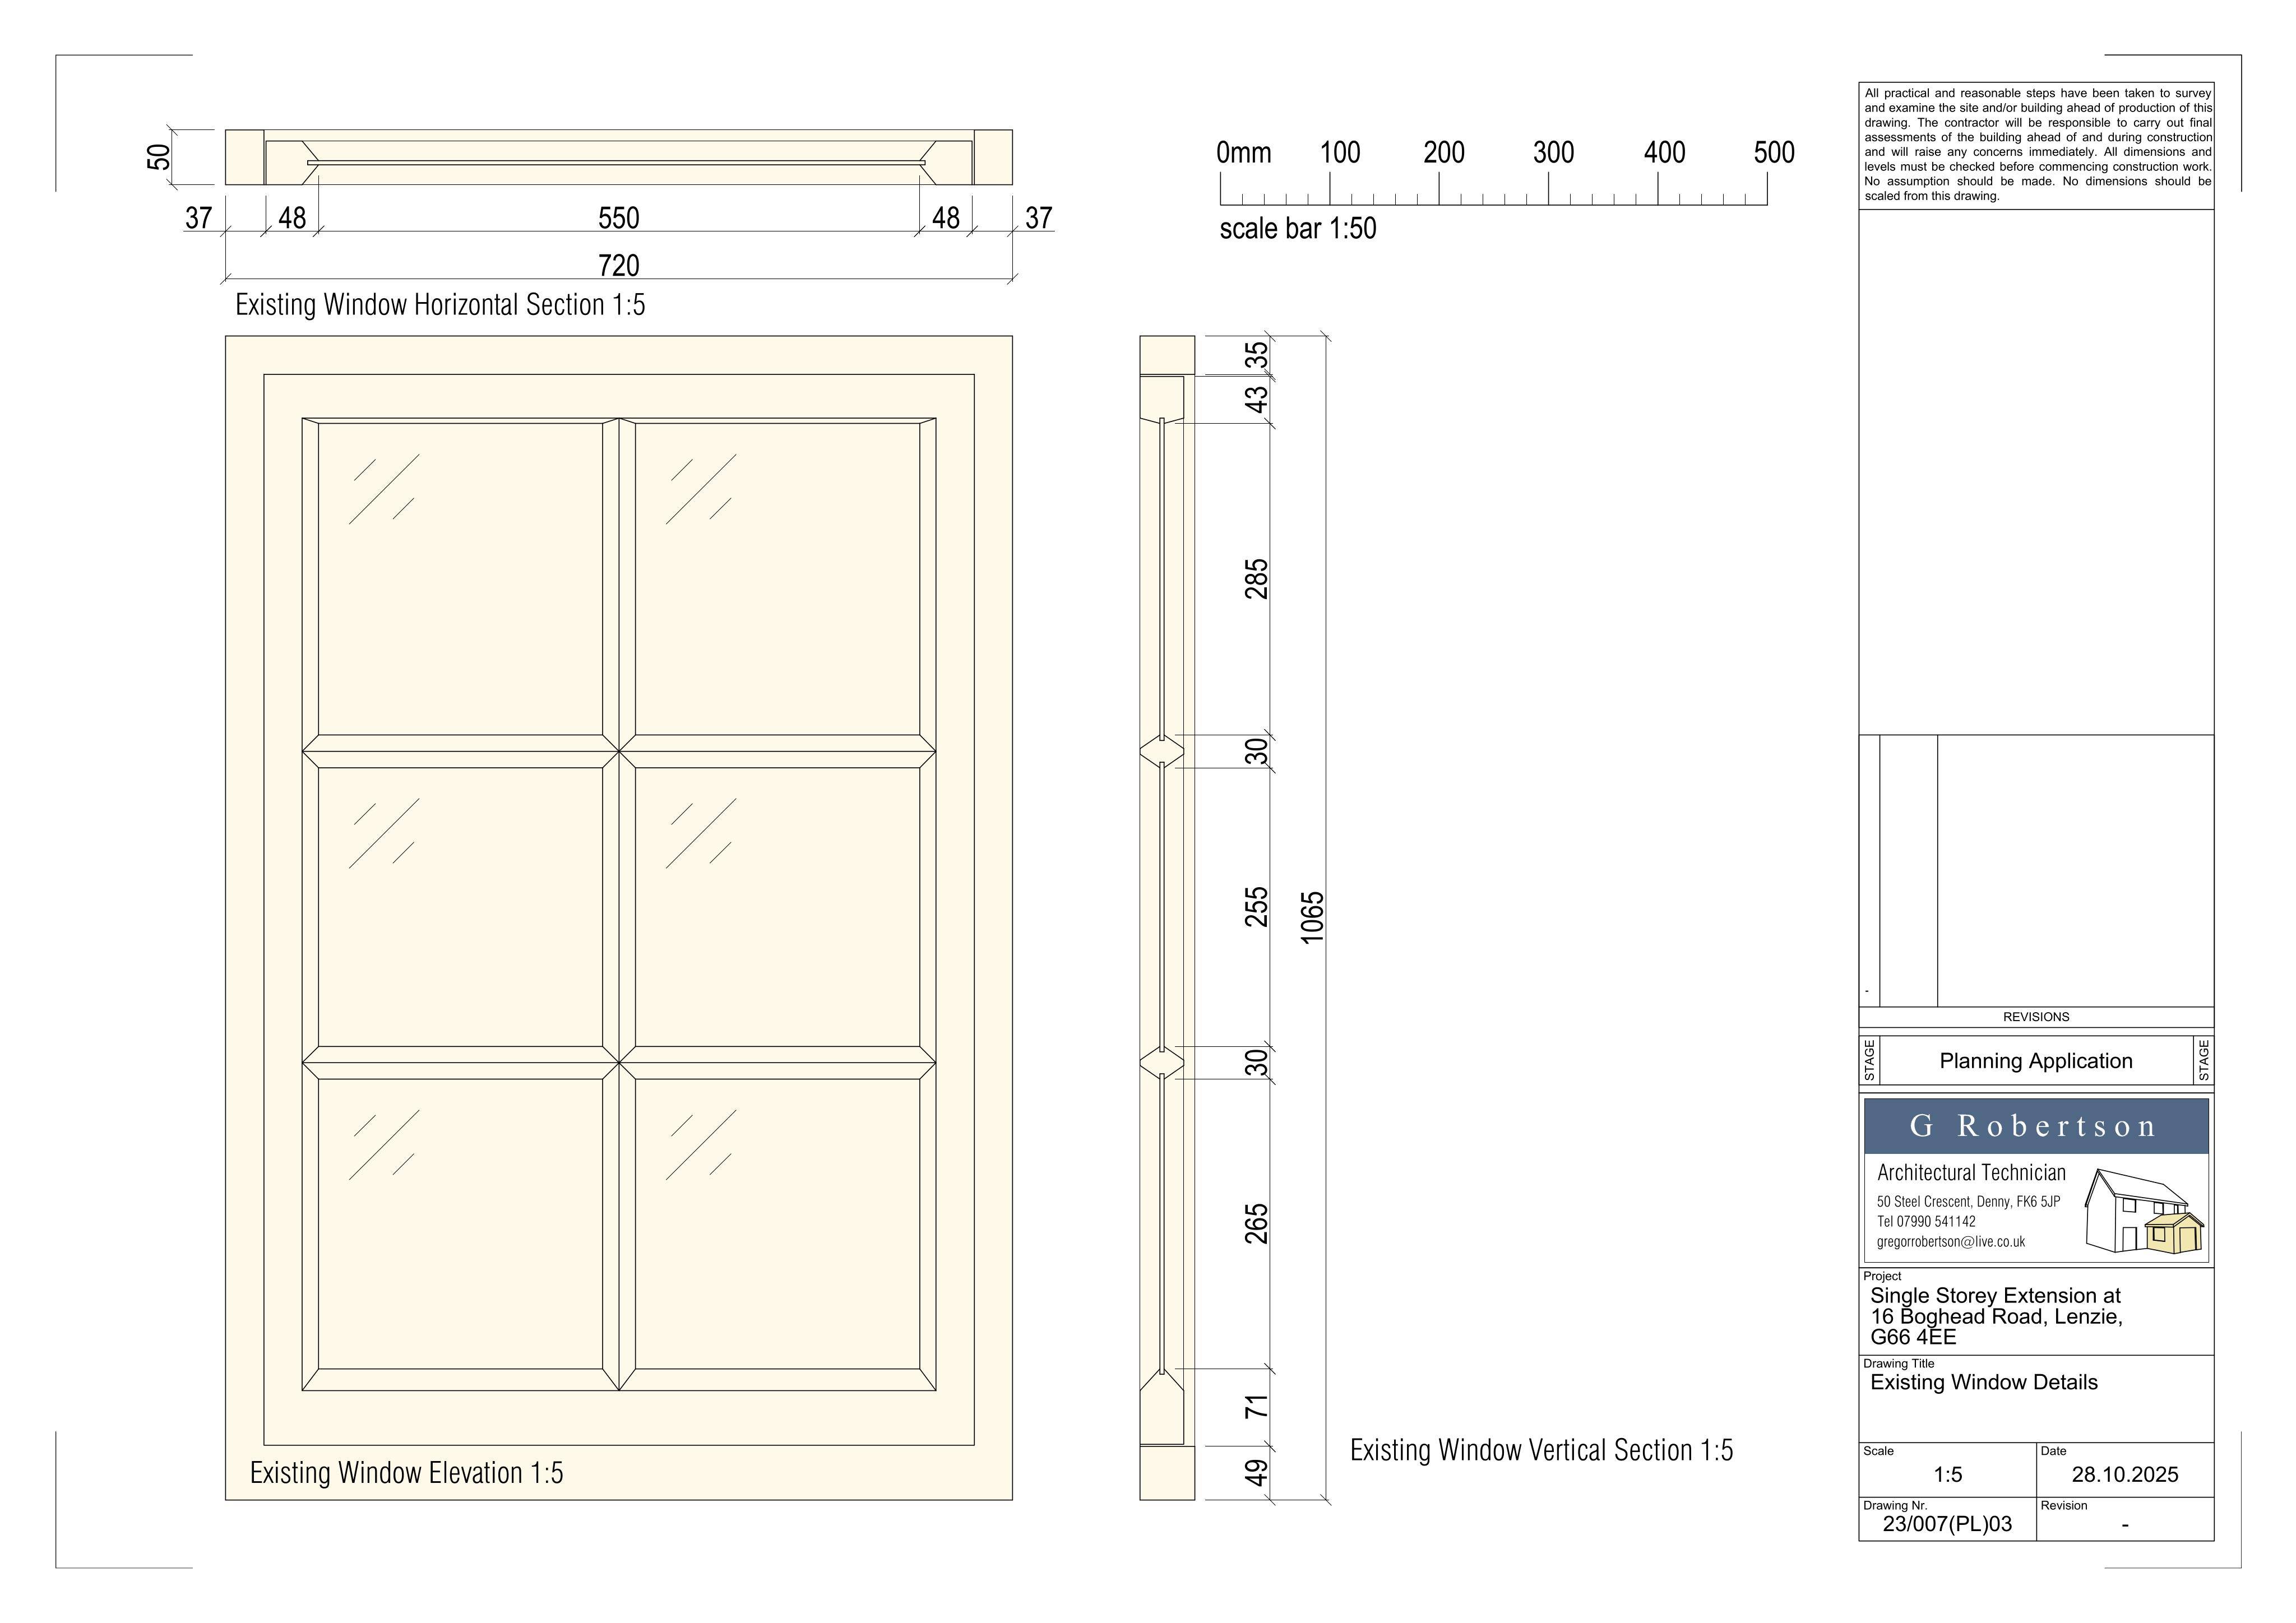Click the 'Existing Window Elevation 1:5' caption
2296x1623 pixels.
tap(406, 1473)
